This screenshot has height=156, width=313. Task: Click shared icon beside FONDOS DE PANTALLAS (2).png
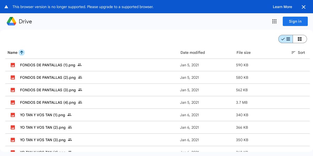(80, 77)
